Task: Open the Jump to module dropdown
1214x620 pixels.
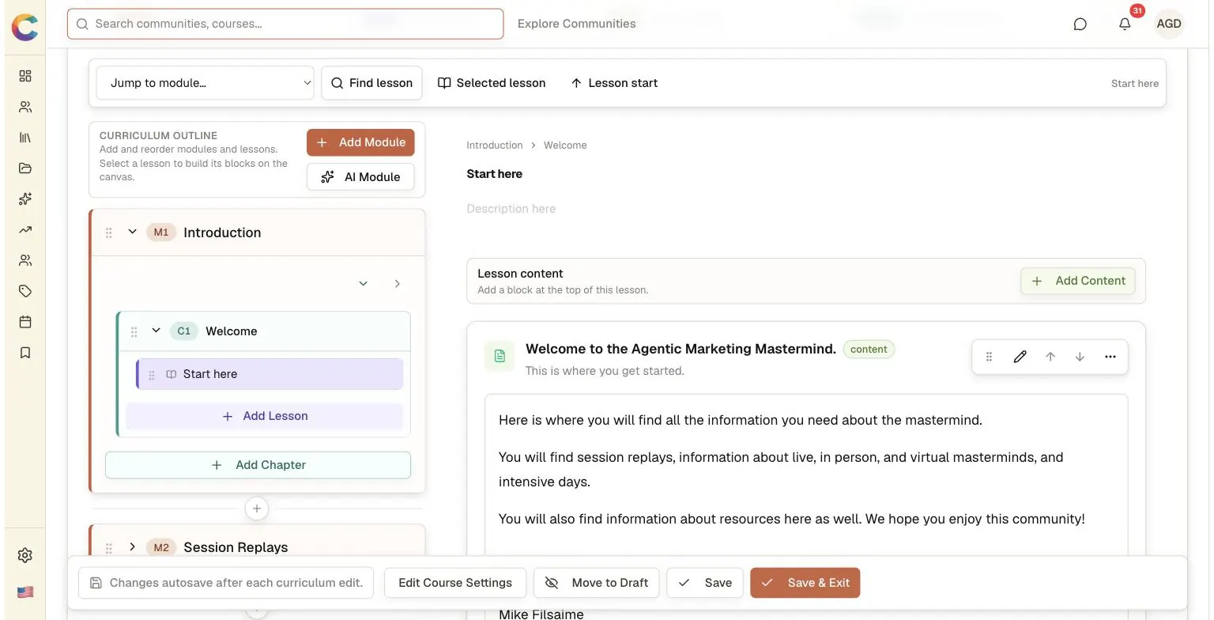Action: 205,83
